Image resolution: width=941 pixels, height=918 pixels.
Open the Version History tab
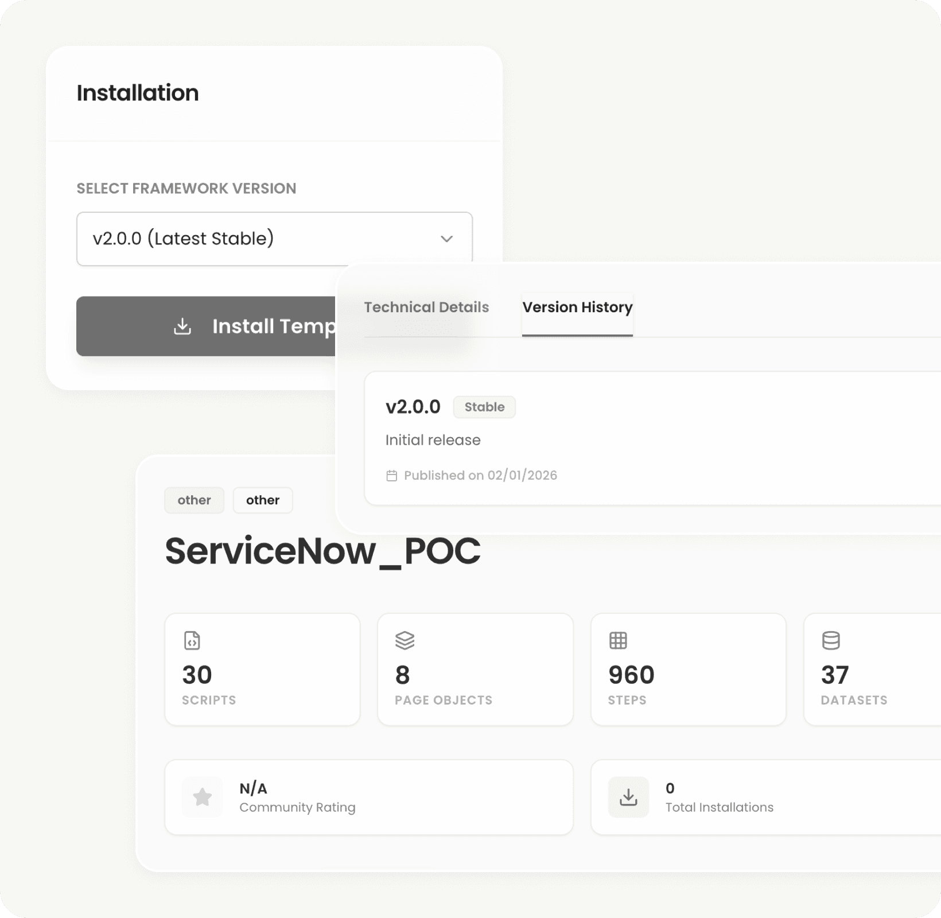(577, 308)
